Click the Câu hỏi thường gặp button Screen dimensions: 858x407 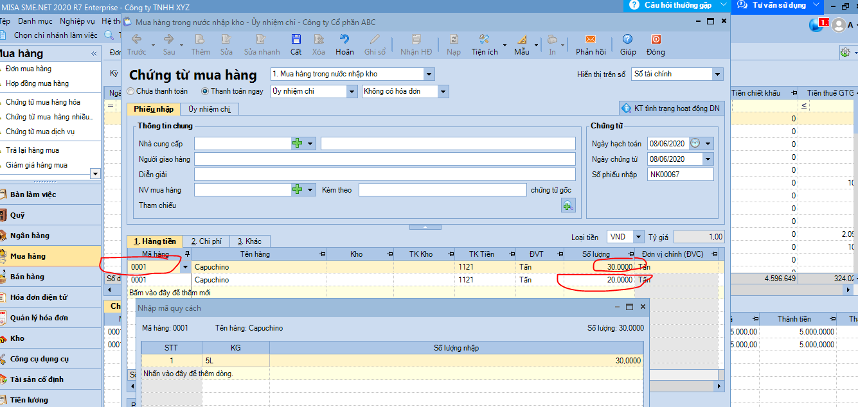click(x=676, y=5)
